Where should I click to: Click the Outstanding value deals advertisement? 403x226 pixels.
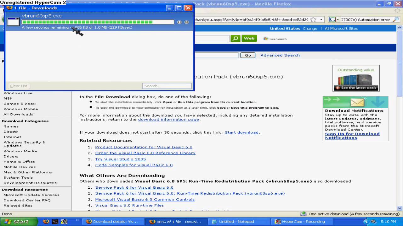[x=356, y=78]
